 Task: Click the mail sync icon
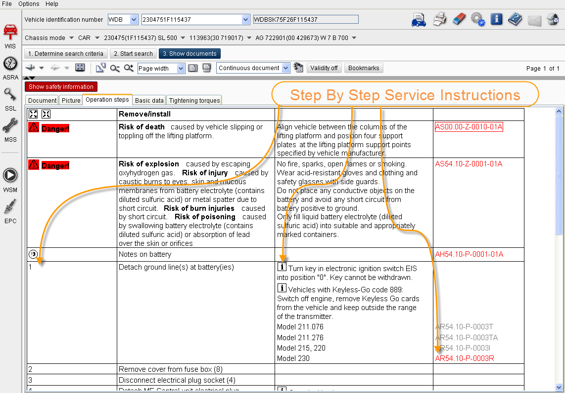553,19
